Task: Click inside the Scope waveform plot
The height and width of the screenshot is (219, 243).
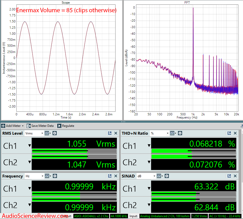Action: (66, 58)
